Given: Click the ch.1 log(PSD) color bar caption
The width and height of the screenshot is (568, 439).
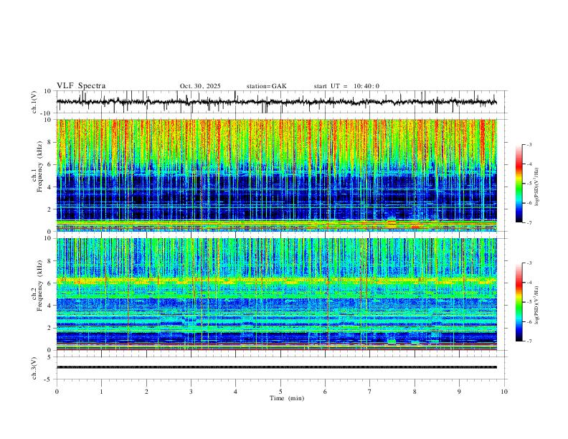Looking at the screenshot, I should pos(537,187).
